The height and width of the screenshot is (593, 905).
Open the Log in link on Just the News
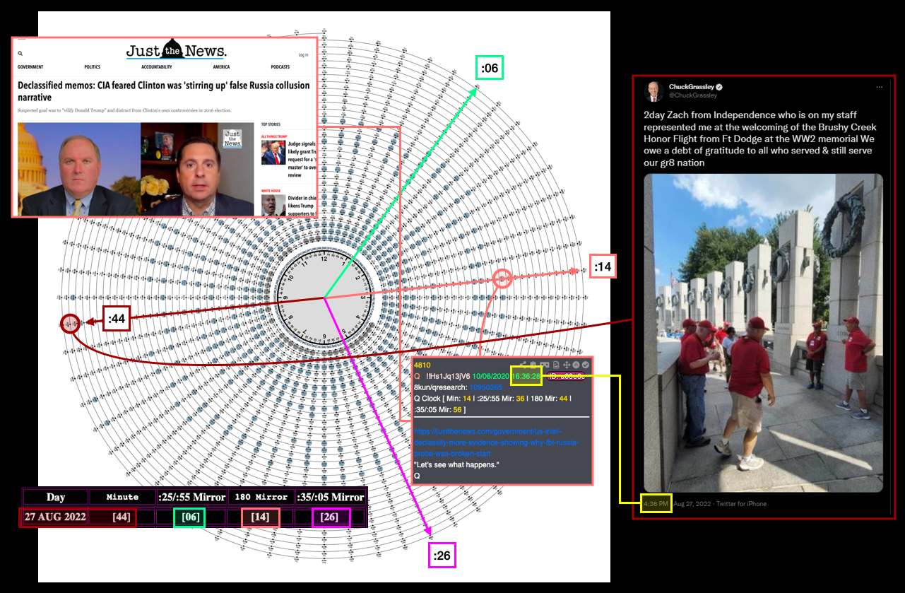[303, 54]
